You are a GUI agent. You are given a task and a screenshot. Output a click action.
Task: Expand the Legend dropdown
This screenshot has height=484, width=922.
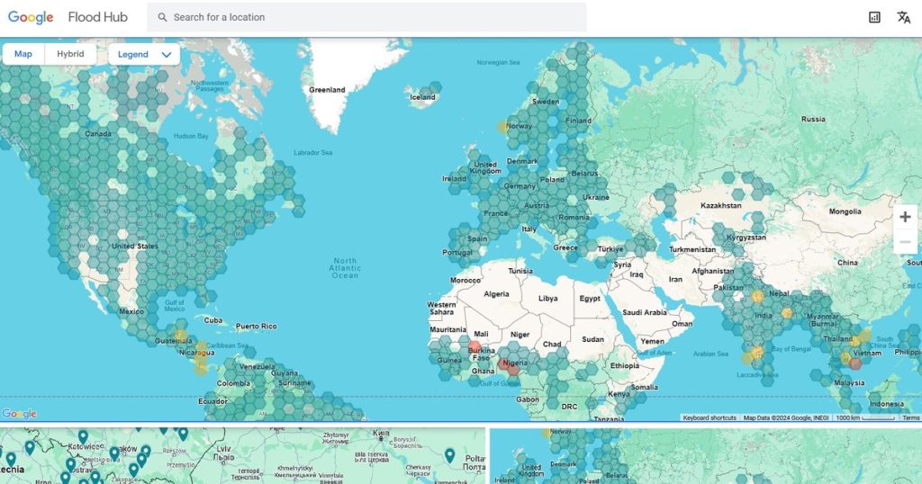tap(144, 54)
